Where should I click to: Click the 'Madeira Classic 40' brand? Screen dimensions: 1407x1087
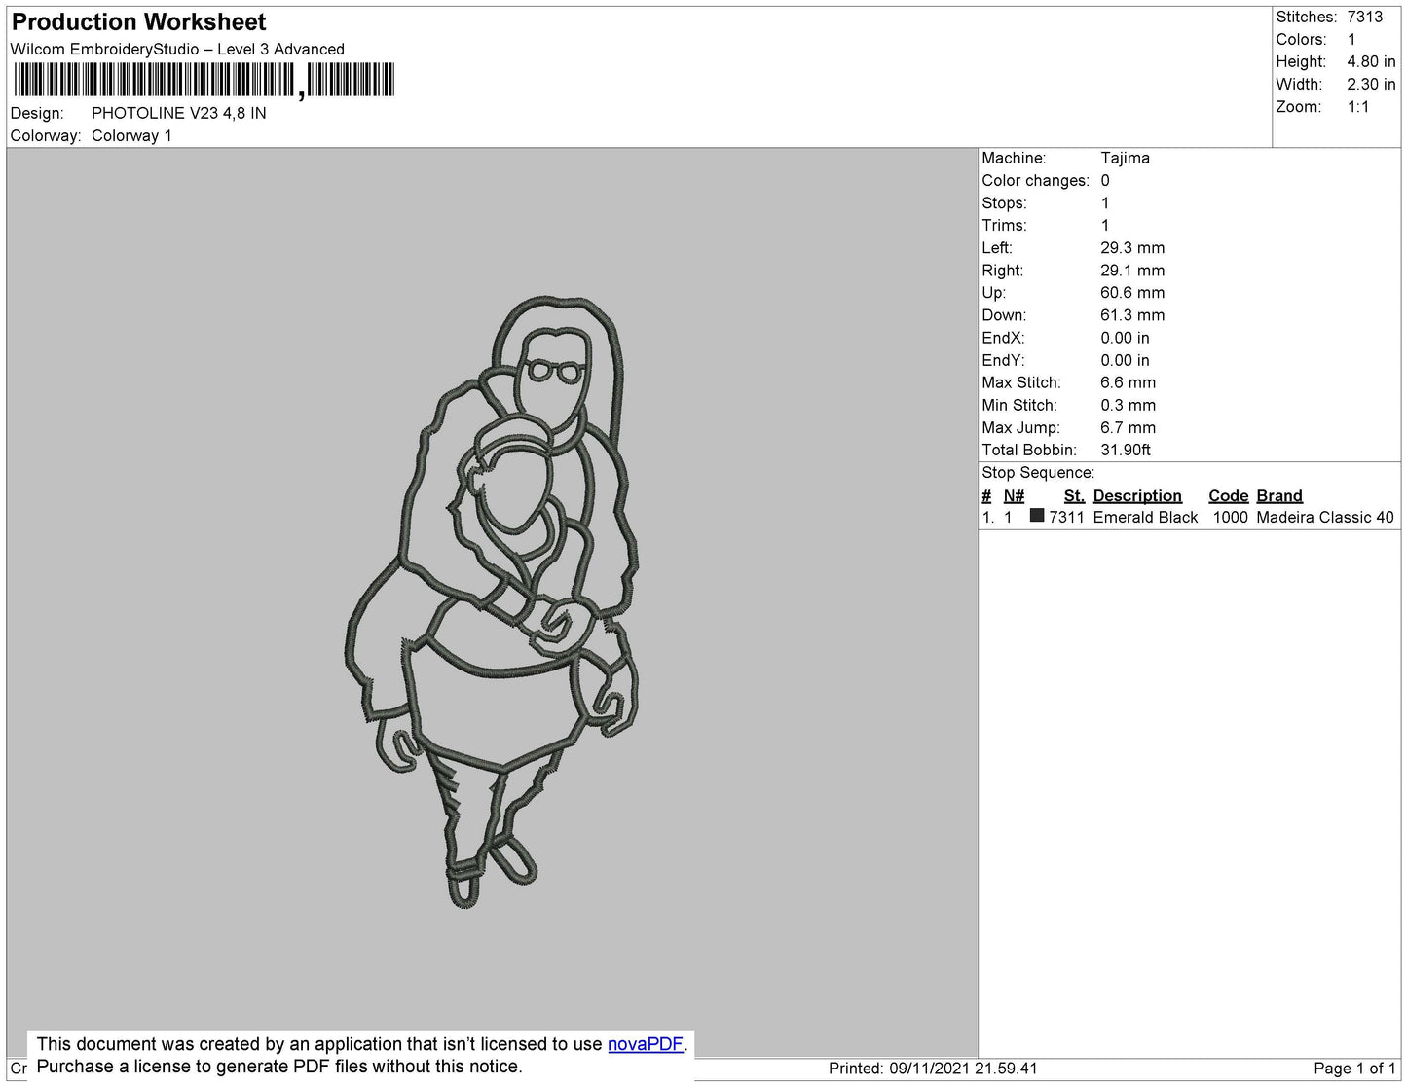[1325, 517]
